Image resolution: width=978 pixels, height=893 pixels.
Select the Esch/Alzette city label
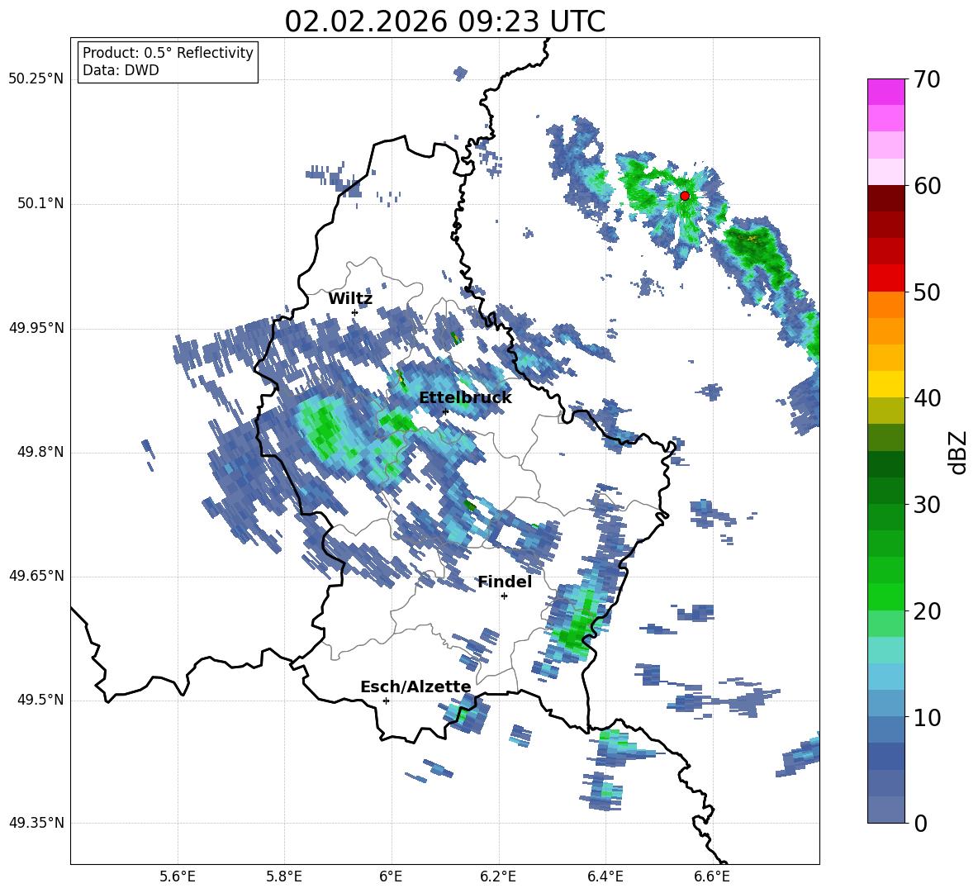tap(415, 686)
